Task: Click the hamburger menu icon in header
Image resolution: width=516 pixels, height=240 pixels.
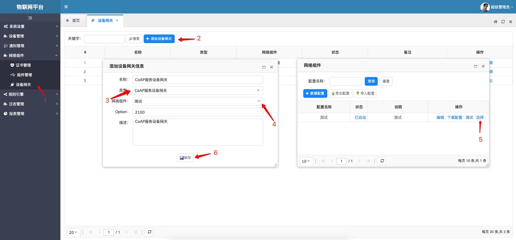Action: (x=66, y=7)
